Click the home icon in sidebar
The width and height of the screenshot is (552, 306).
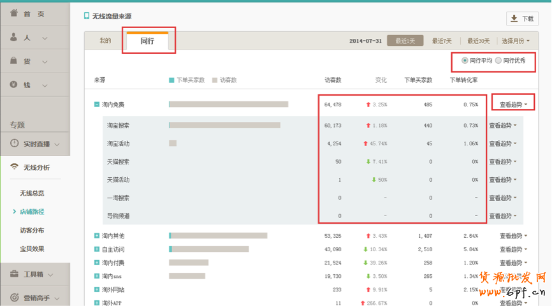[14, 13]
